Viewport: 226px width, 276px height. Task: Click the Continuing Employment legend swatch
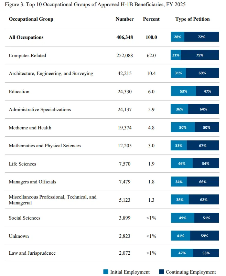click(x=161, y=272)
